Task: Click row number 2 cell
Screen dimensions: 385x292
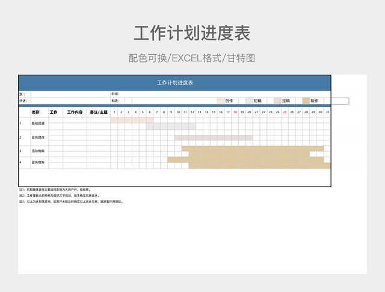Action: (x=25, y=137)
